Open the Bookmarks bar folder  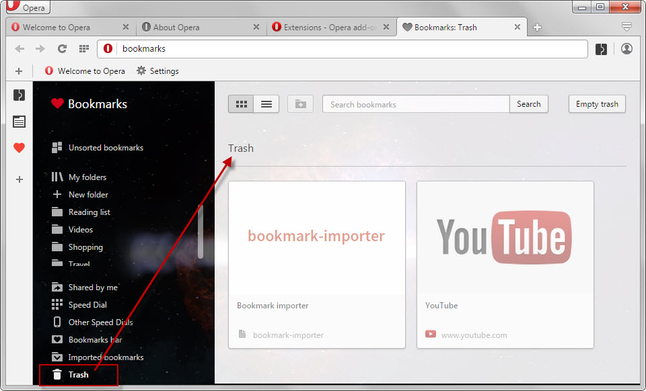(87, 340)
